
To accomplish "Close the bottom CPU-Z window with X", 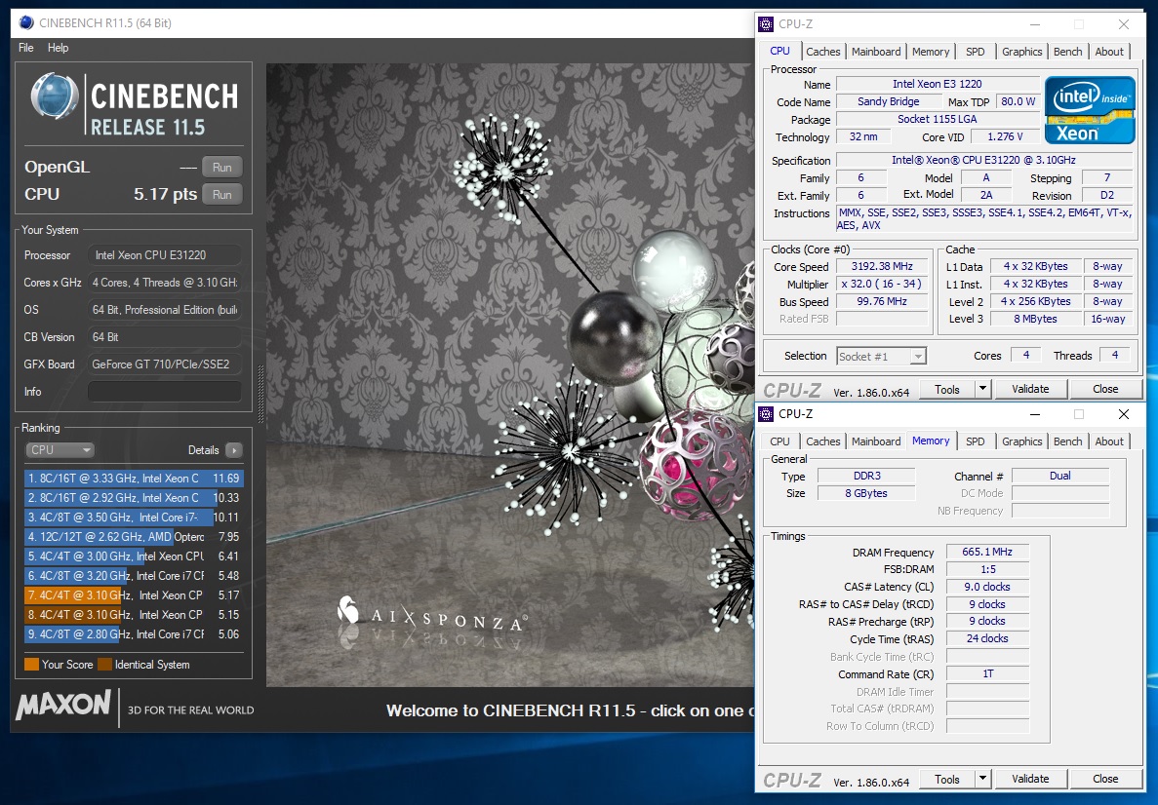I will pyautogui.click(x=1123, y=414).
